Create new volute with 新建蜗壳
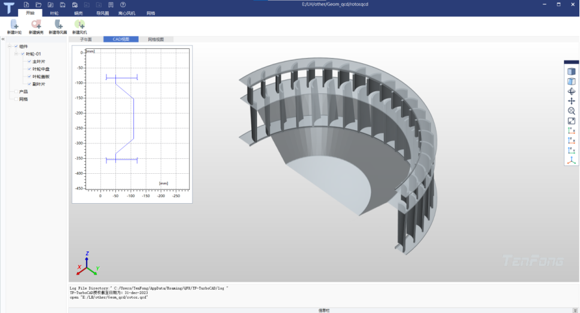The width and height of the screenshot is (580, 313). (36, 27)
